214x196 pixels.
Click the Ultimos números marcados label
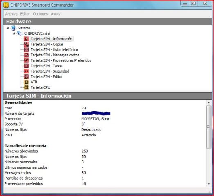[26, 167]
